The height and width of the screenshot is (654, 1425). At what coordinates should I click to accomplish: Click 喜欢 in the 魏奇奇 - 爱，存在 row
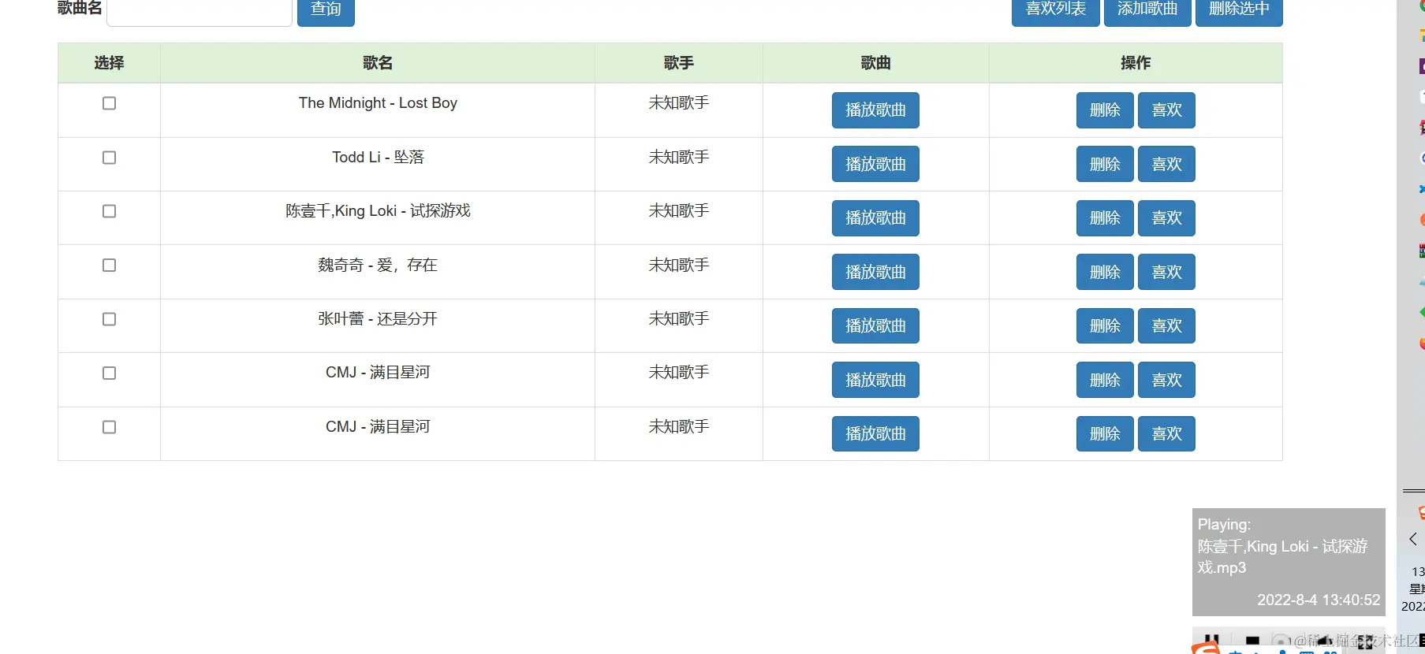tap(1166, 272)
